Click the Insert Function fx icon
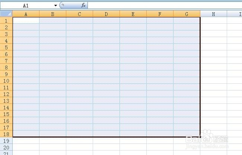 (x=83, y=6)
